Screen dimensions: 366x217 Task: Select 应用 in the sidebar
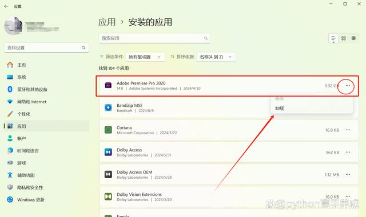click(46, 126)
